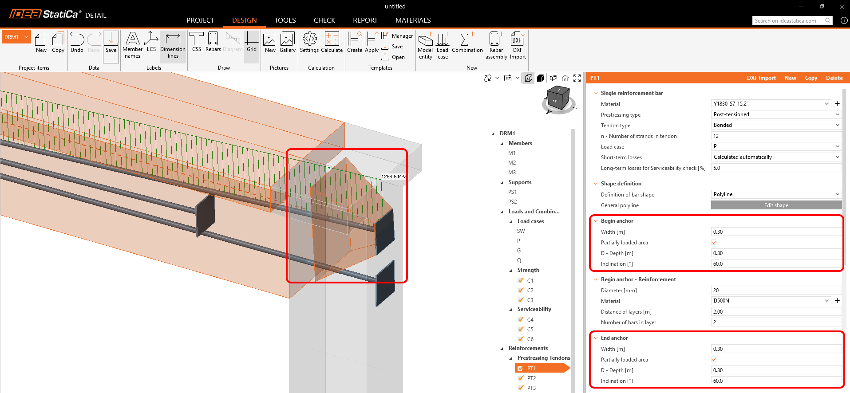Uncheck Begin anchor Partially loaded area
The image size is (850, 393).
pos(714,243)
